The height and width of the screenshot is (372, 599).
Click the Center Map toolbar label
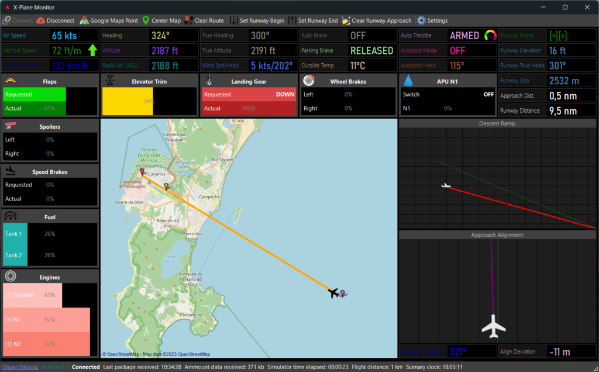pos(166,20)
